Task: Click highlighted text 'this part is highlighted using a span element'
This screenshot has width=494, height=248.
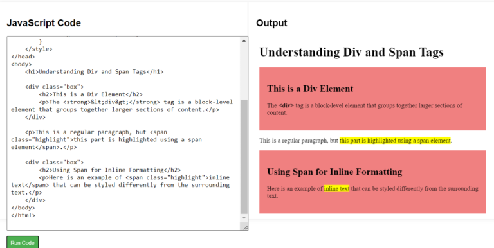Action: (395, 141)
